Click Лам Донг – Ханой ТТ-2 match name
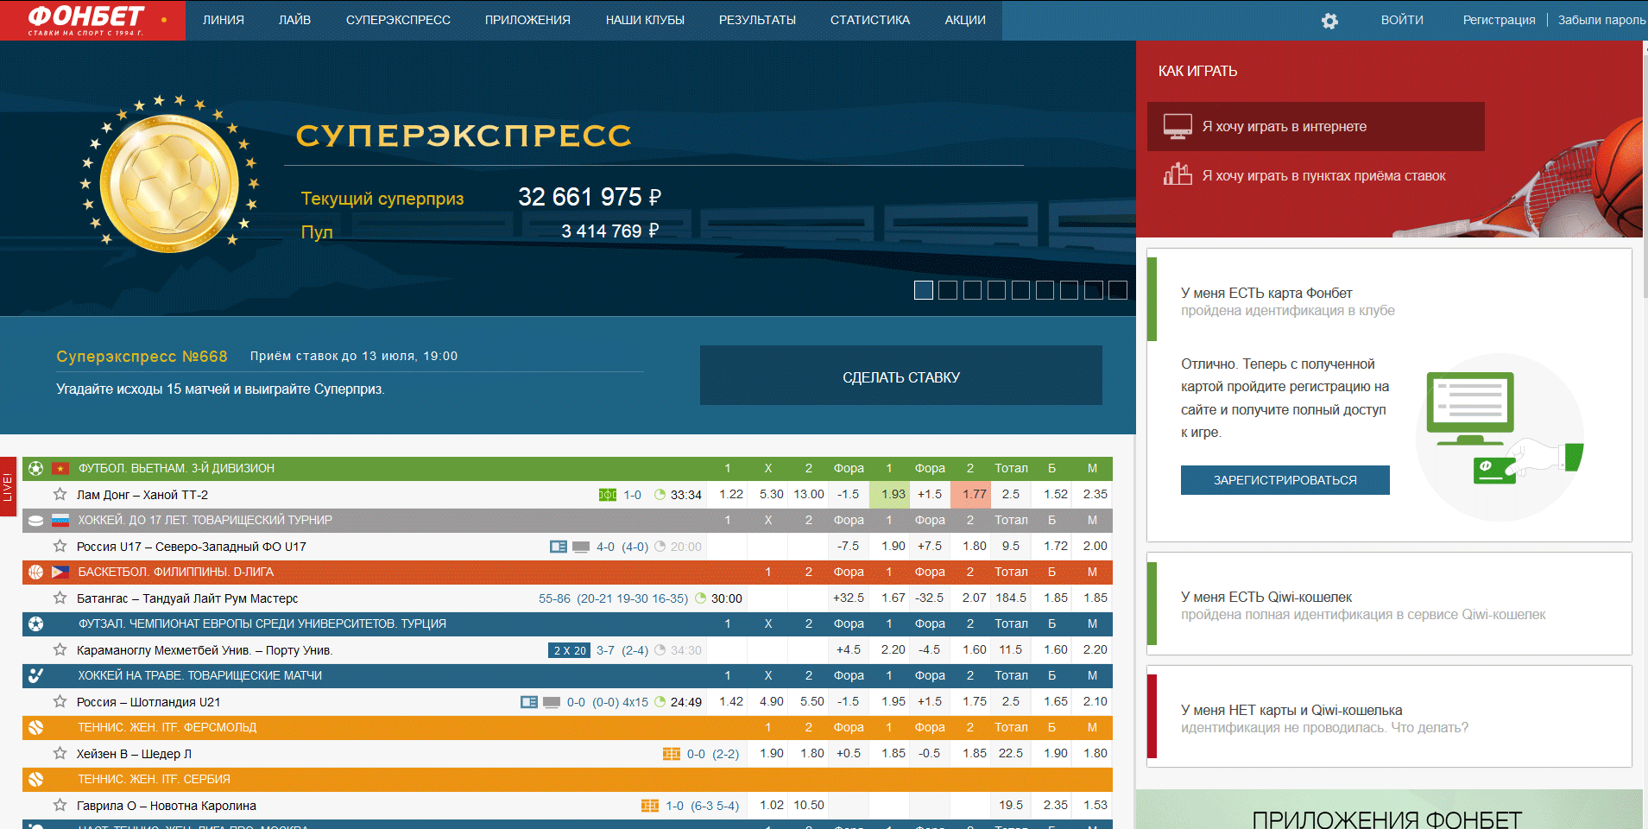Image resolution: width=1648 pixels, height=829 pixels. tap(142, 495)
